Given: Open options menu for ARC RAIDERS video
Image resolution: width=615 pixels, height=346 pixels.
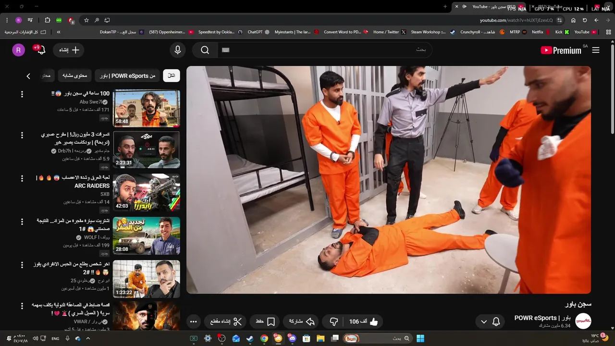Looking at the screenshot, I should coord(22,178).
